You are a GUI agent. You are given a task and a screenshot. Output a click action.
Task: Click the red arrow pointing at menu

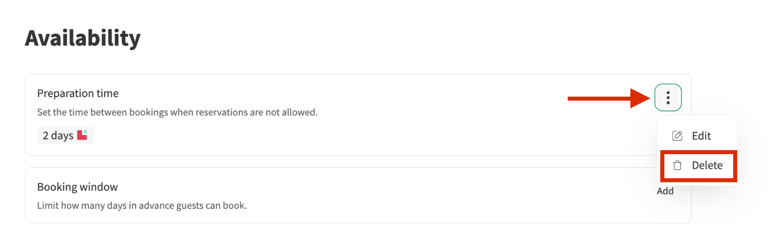point(609,98)
